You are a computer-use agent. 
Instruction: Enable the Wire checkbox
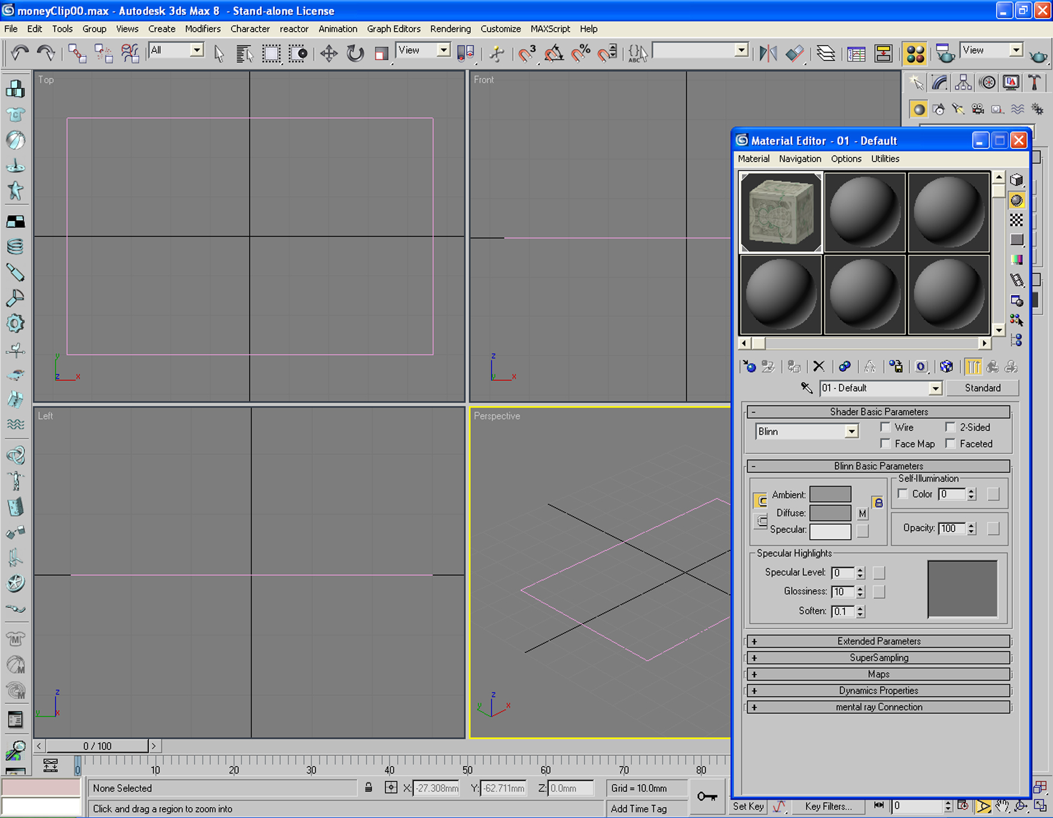(885, 427)
